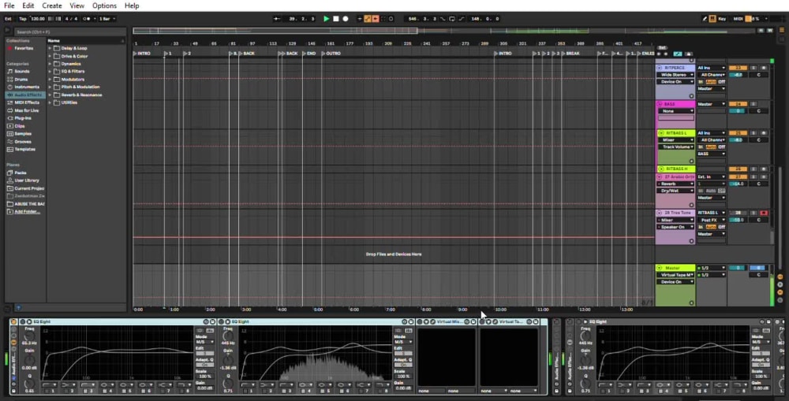Viewport: 789px width, 401px height.
Task: Click the RITPERCS track volume slider
Action: tap(738, 75)
